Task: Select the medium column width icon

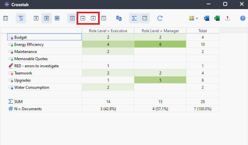Action: pos(47,18)
